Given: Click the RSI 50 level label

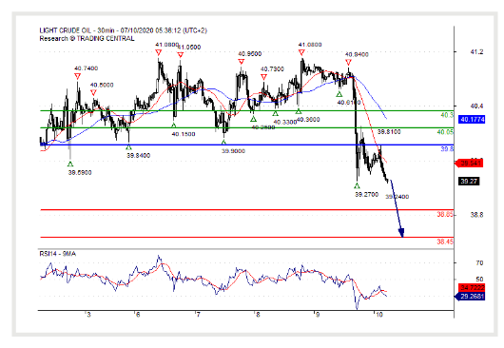Looking at the screenshot, I should [x=479, y=280].
